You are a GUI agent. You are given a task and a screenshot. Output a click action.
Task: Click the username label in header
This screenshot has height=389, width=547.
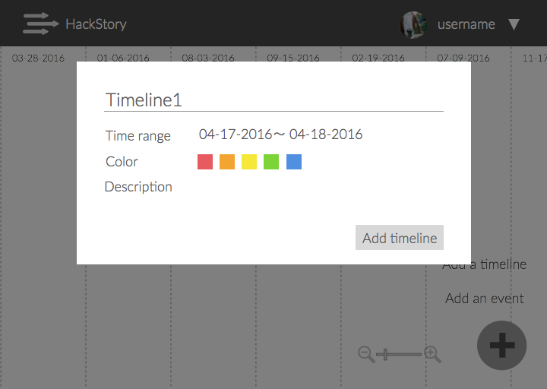pyautogui.click(x=466, y=24)
